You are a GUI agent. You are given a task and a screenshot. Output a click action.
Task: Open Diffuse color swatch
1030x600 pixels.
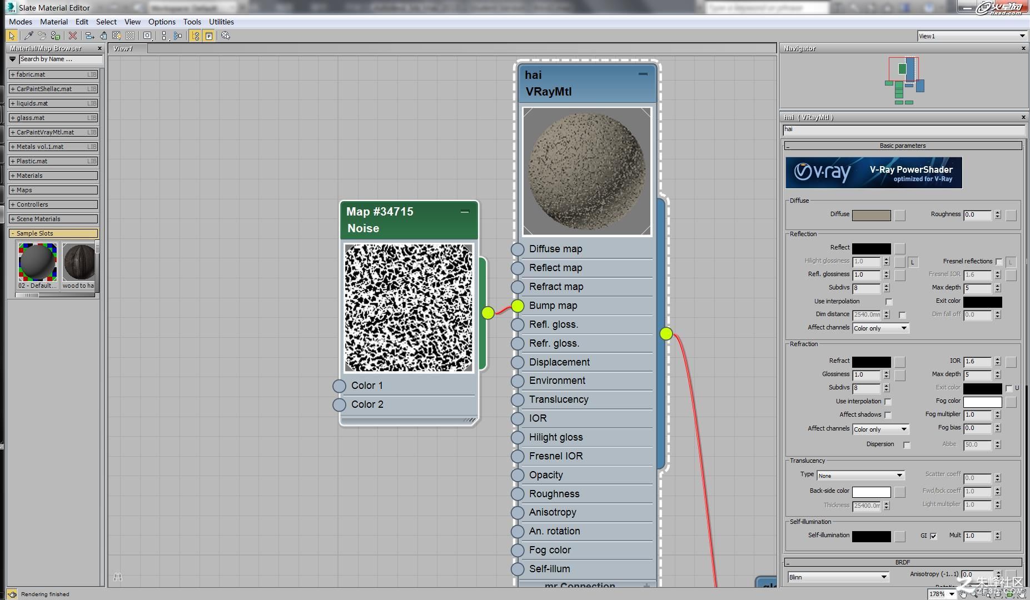(x=871, y=215)
